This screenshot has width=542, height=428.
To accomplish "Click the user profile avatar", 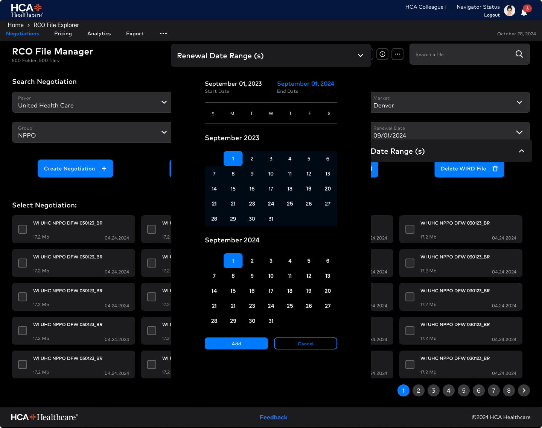I will [510, 11].
